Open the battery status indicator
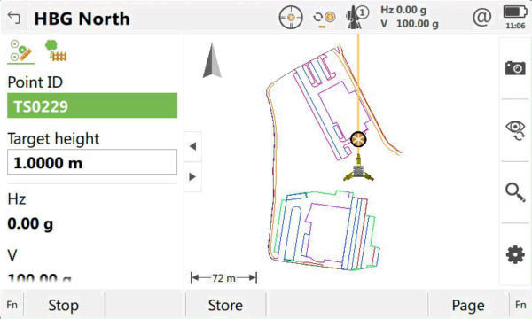The height and width of the screenshot is (319, 532). (515, 17)
